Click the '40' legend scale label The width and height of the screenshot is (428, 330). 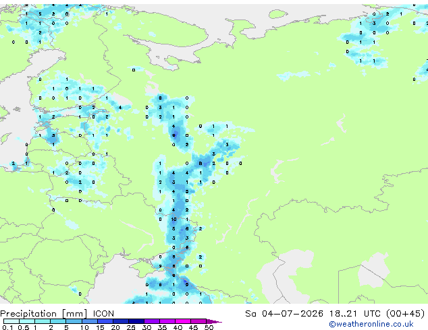click(178, 327)
